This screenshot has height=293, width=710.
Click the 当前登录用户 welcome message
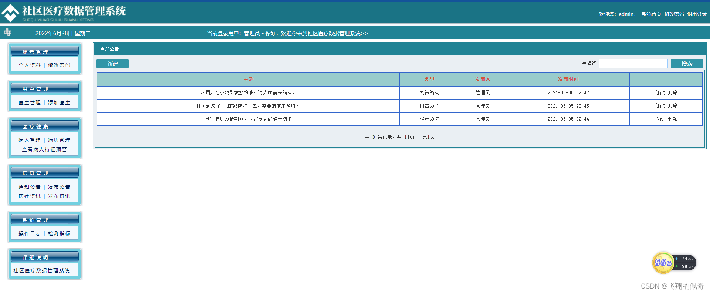tap(287, 33)
